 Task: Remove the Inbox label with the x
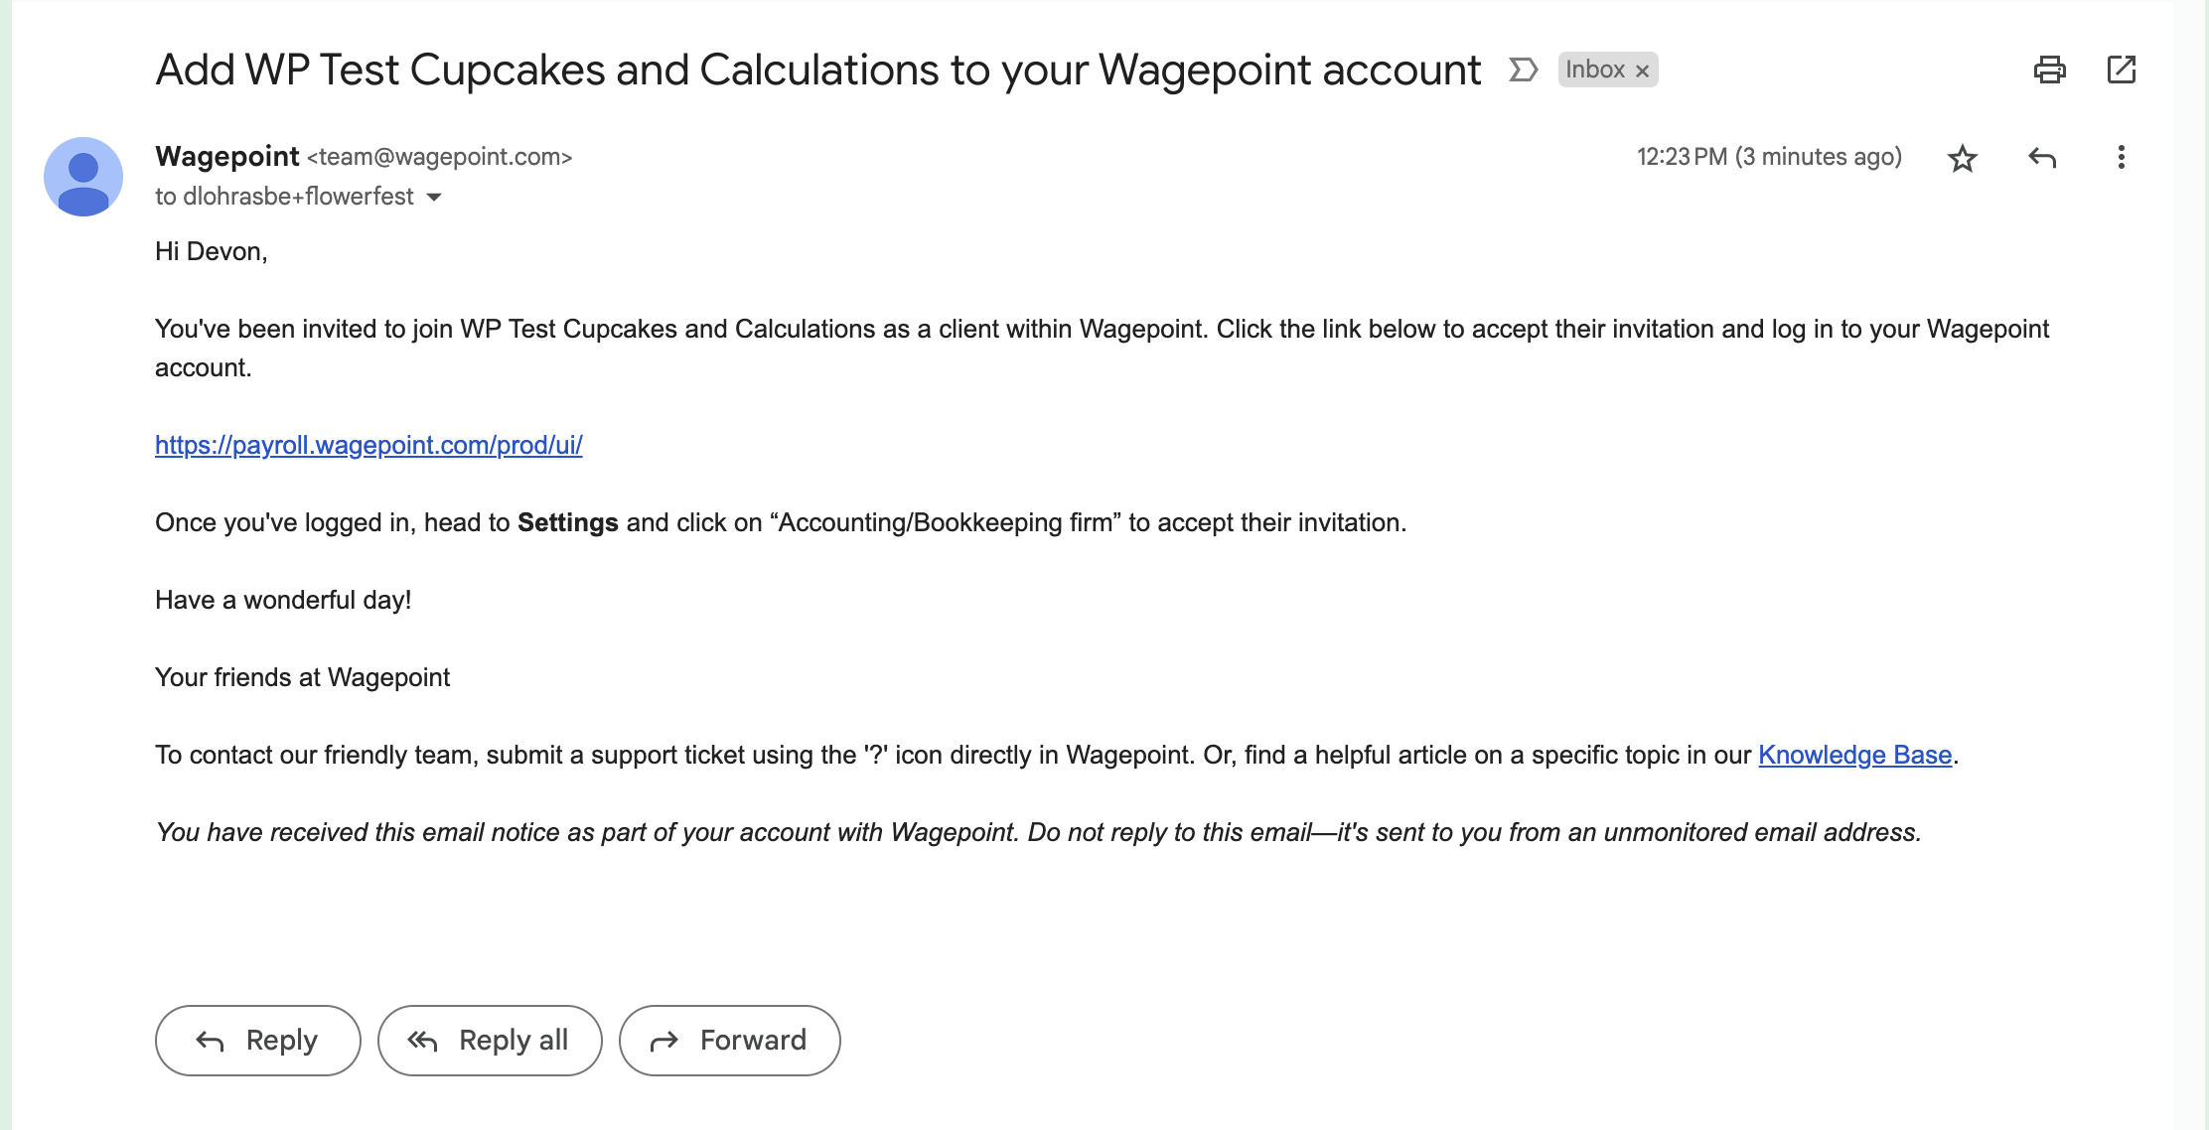1642,71
